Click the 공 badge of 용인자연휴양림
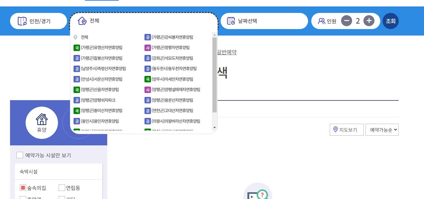The image size is (424, 199). 77,121
